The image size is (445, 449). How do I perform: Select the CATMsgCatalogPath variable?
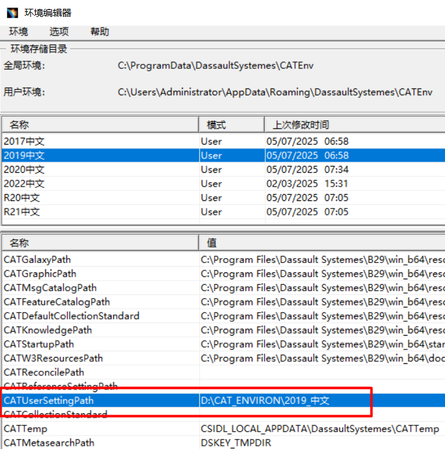(50, 288)
